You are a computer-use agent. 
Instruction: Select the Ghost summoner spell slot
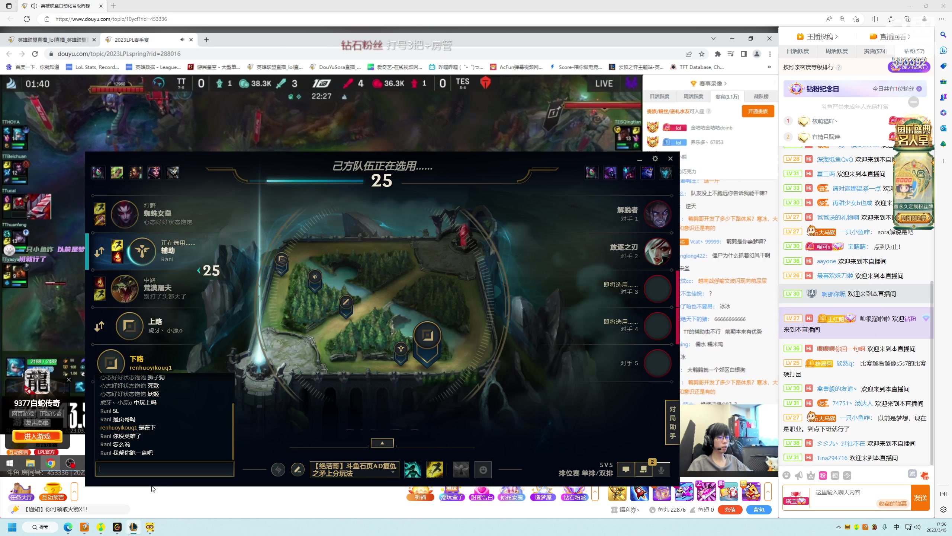tap(413, 469)
